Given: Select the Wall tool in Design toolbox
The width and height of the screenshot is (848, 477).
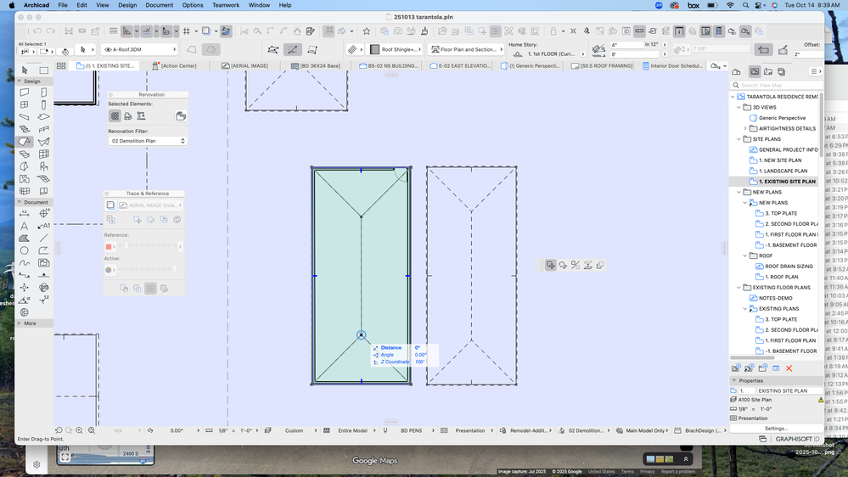Looking at the screenshot, I should pyautogui.click(x=25, y=93).
